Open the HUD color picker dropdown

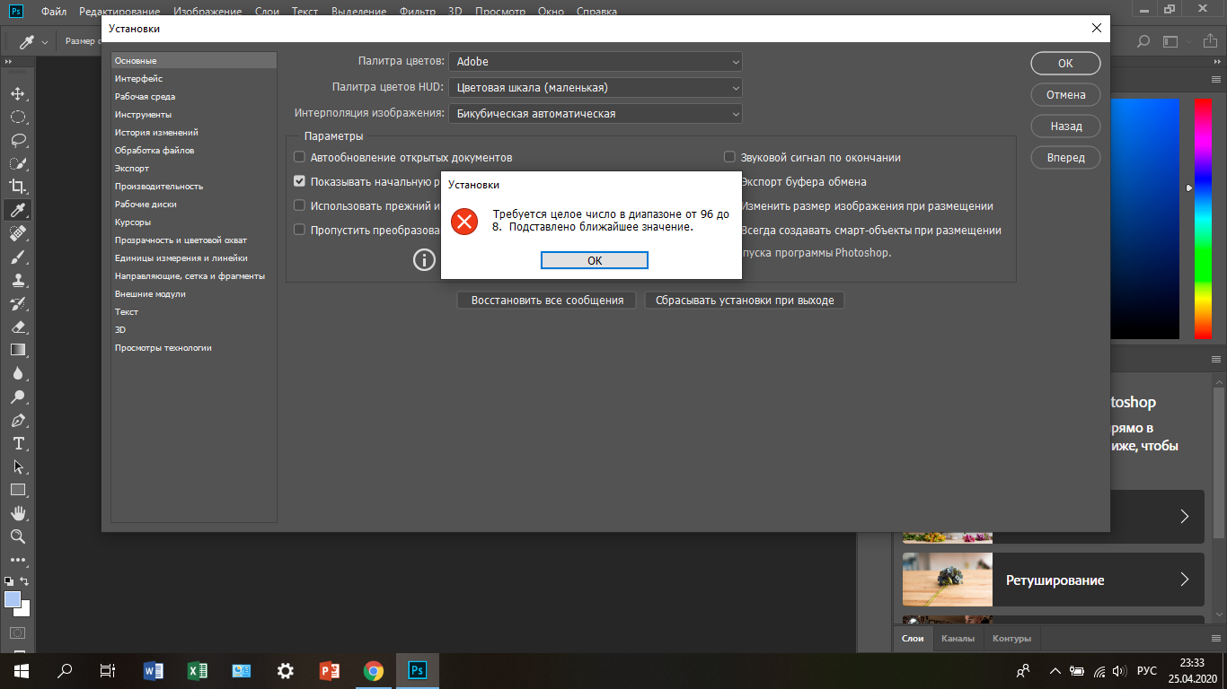click(596, 88)
